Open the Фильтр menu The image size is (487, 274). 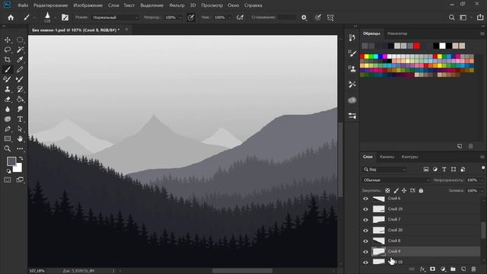coord(177,5)
